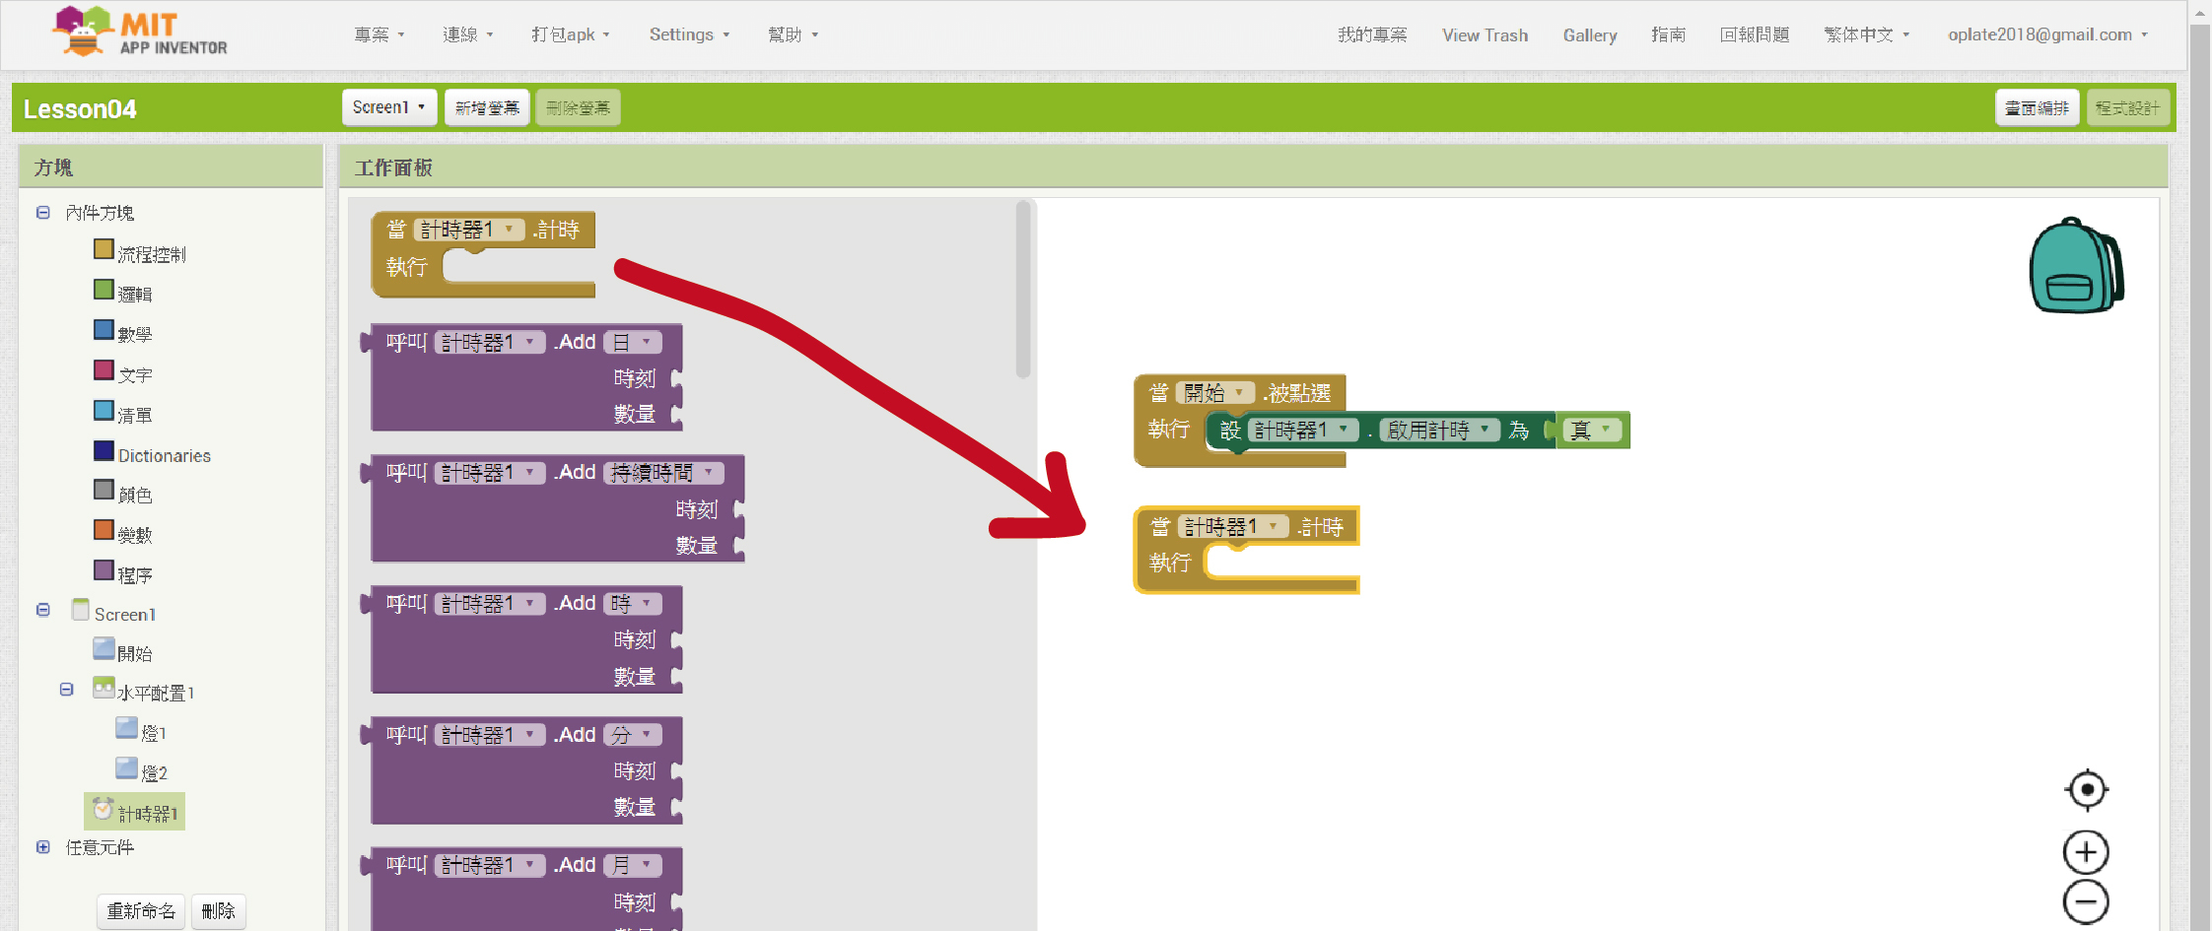
Task: Click the 水平配置1 layout icon
Action: pos(104,688)
